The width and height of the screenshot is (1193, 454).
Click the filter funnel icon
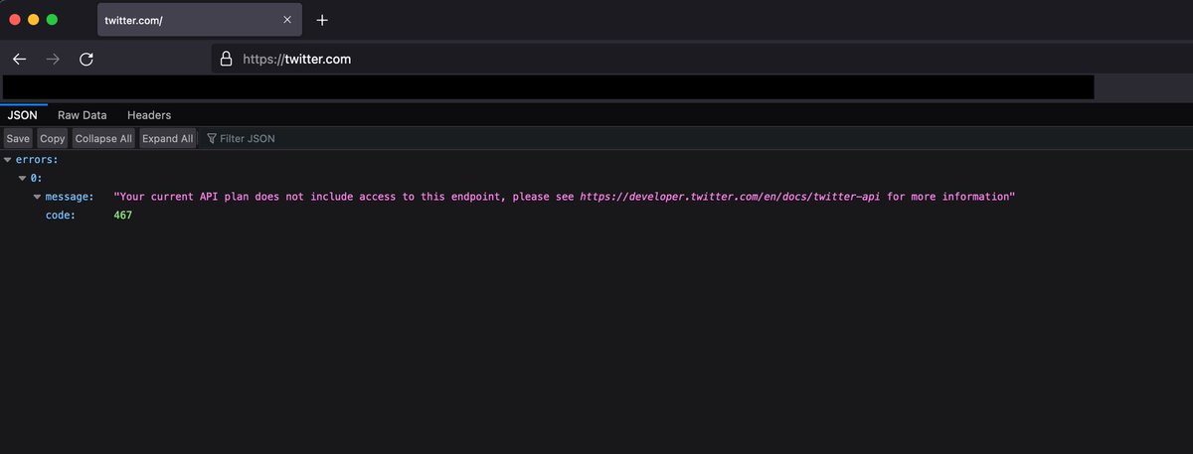(x=212, y=139)
